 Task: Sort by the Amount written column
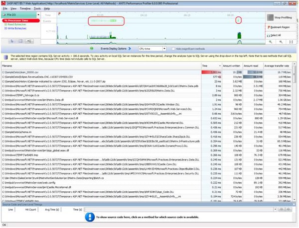point(232,66)
